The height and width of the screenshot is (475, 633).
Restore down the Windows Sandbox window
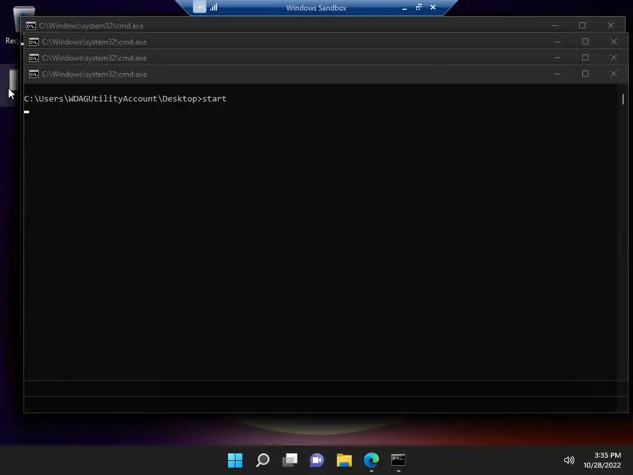pos(418,7)
